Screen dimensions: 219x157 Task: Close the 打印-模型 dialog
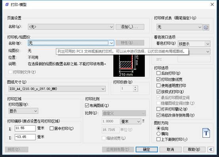click(x=212, y=4)
